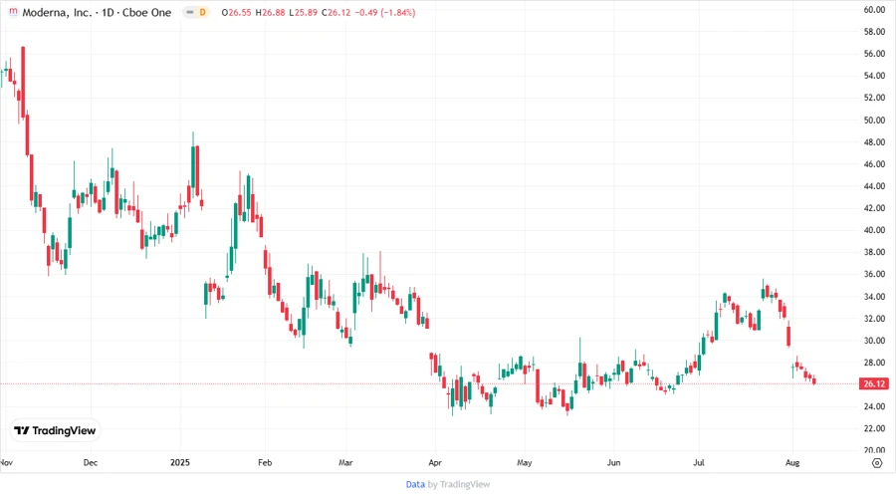Click the TradingView logo badge

[x=56, y=431]
